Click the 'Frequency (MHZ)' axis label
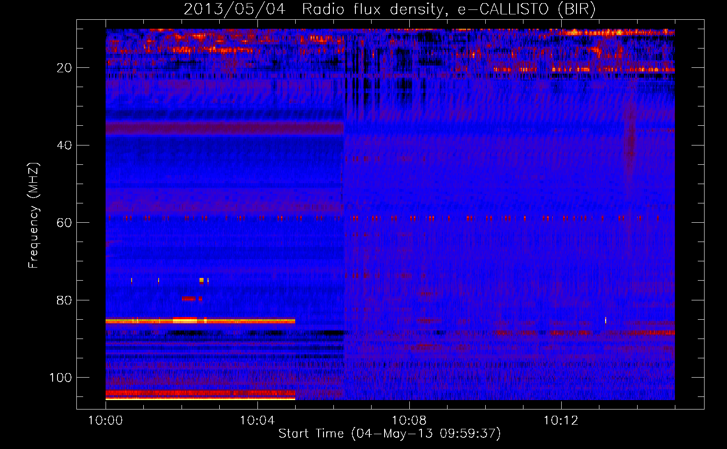Image resolution: width=727 pixels, height=449 pixels. click(x=34, y=216)
